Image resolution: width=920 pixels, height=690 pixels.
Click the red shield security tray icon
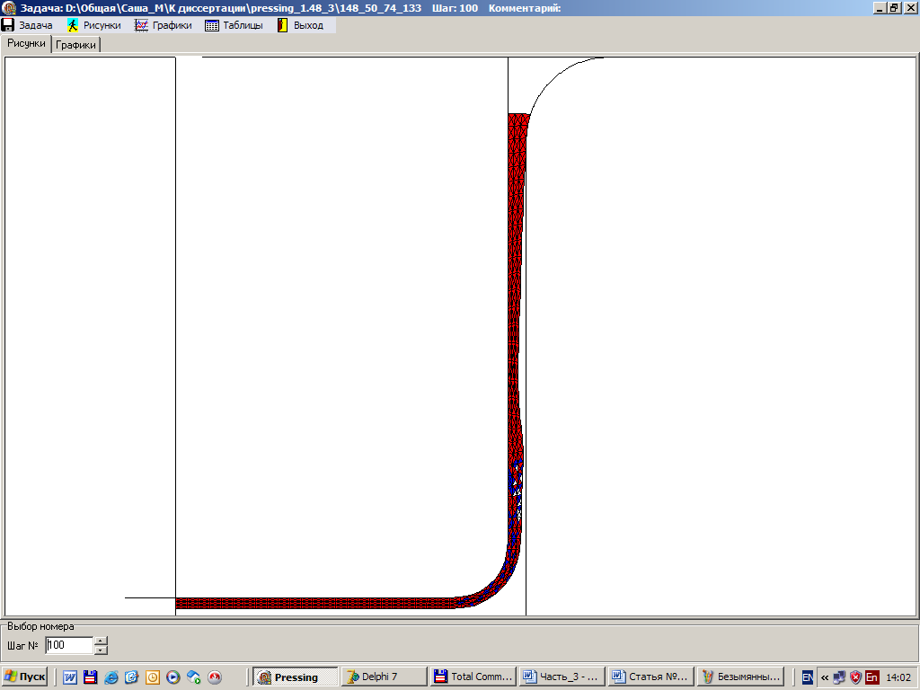(x=855, y=677)
